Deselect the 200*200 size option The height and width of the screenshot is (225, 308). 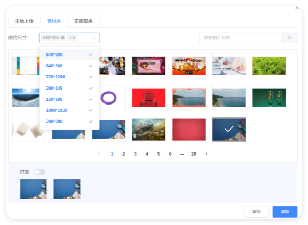click(69, 122)
